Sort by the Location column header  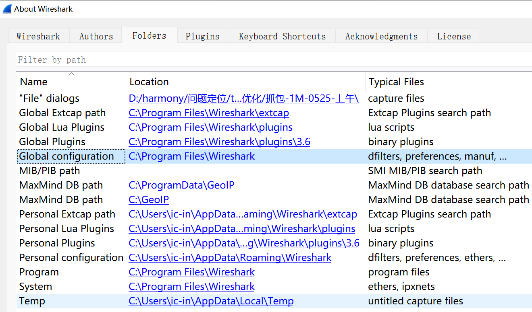(245, 82)
